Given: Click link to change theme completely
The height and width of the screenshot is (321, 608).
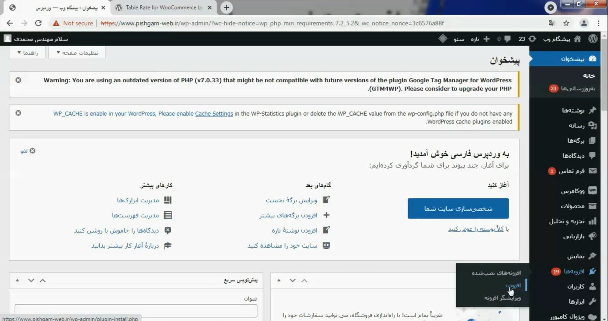Looking at the screenshot, I should pos(476,229).
